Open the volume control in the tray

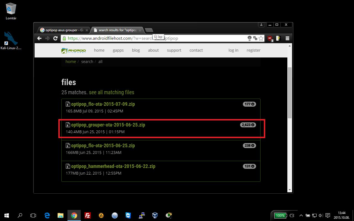[x=321, y=215]
